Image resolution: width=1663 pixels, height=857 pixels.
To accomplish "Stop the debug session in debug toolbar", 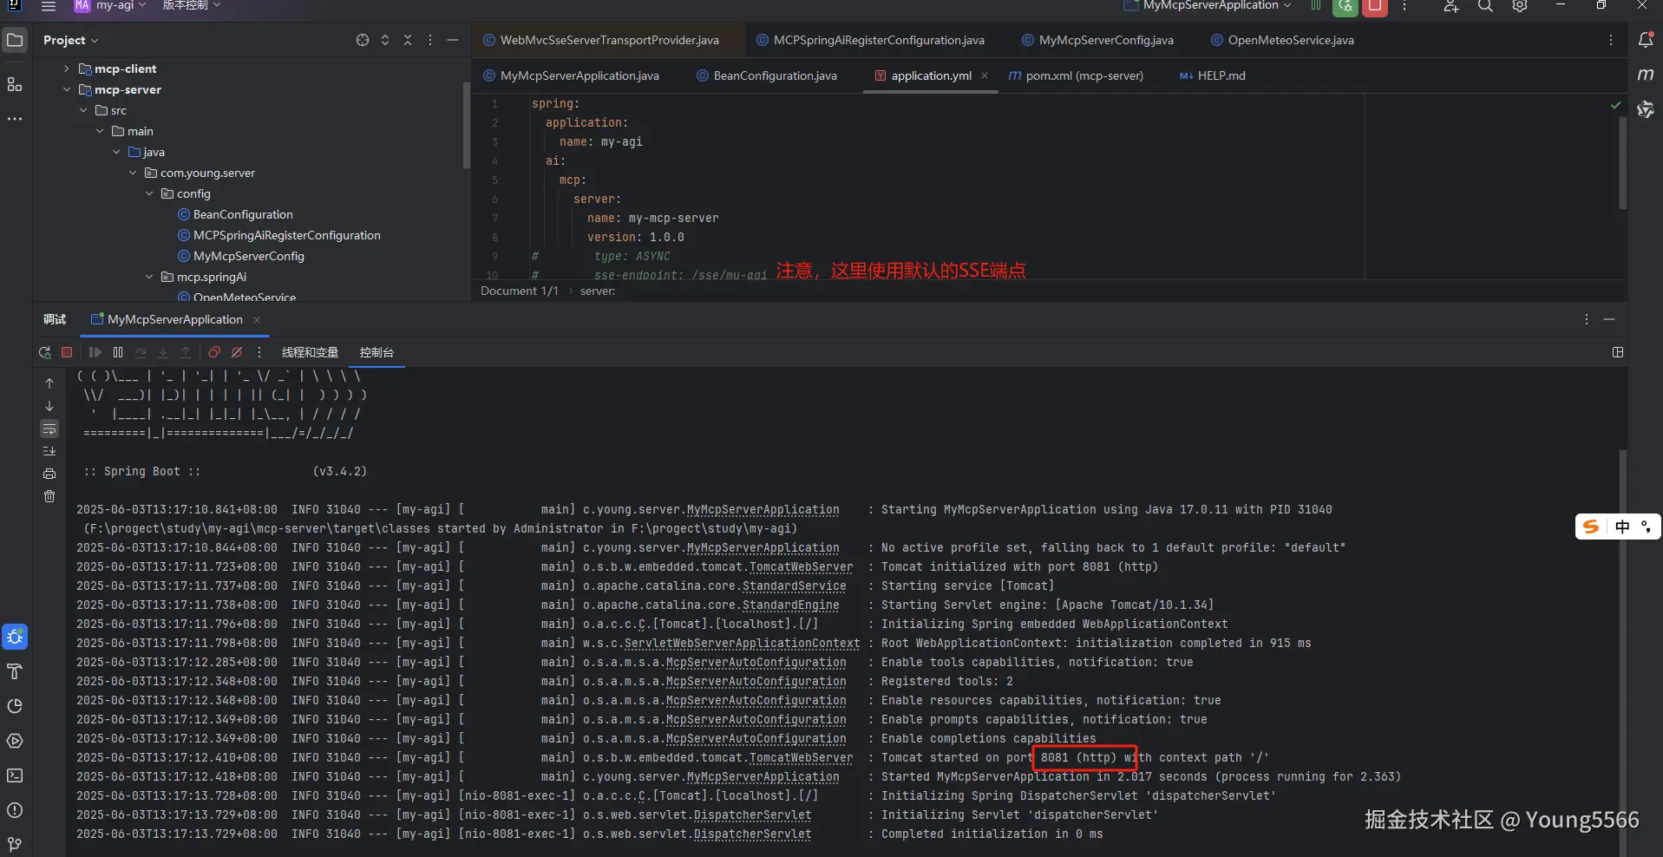I will pyautogui.click(x=67, y=352).
